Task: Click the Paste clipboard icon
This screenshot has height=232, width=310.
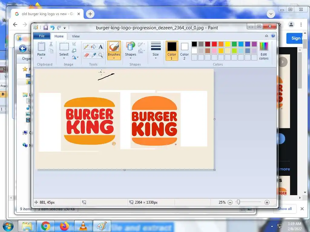Action: point(41,47)
